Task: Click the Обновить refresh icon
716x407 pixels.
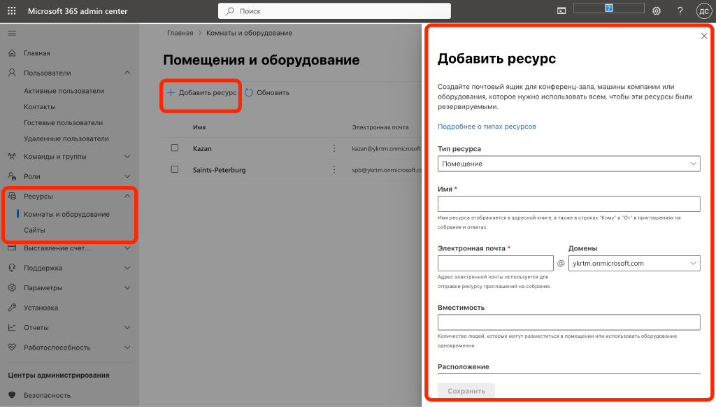Action: (249, 92)
